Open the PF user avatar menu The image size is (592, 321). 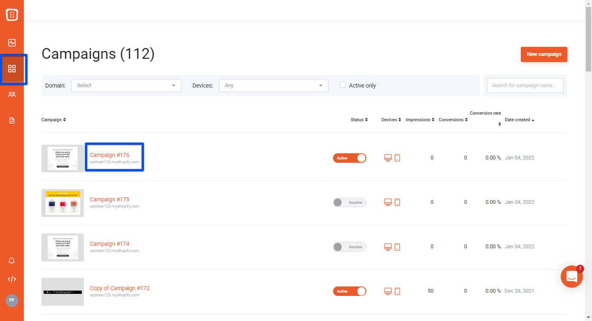12,300
